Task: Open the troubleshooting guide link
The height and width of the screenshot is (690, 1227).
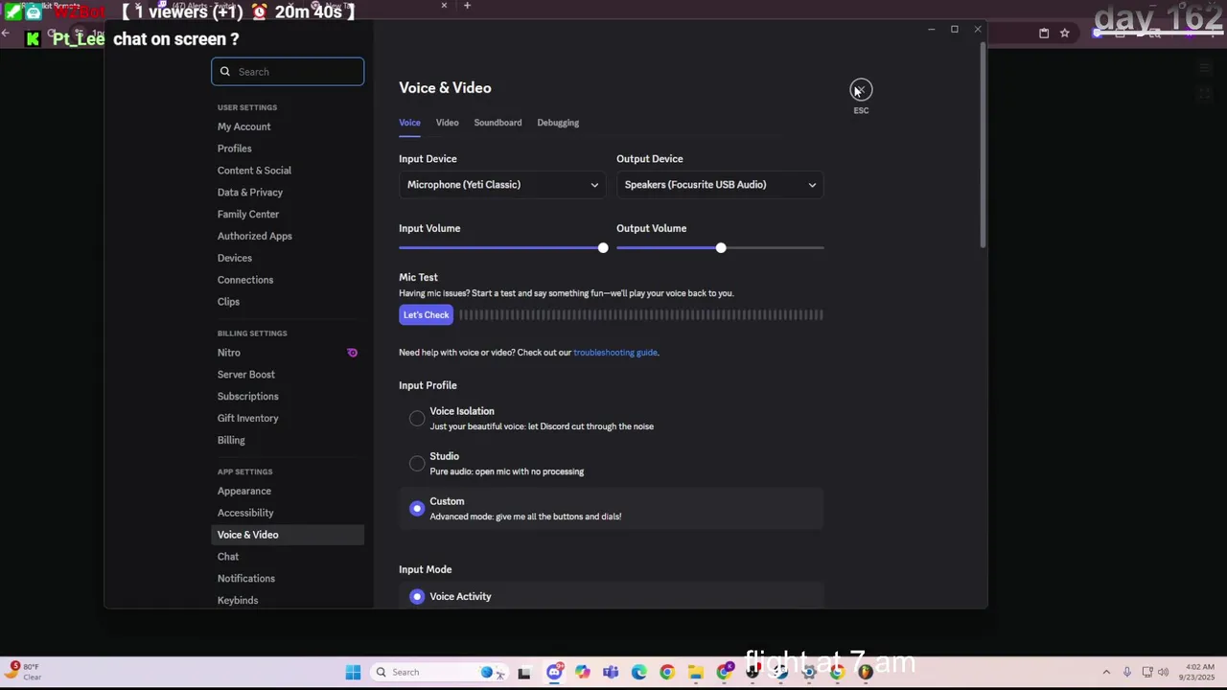Action: [x=615, y=353]
